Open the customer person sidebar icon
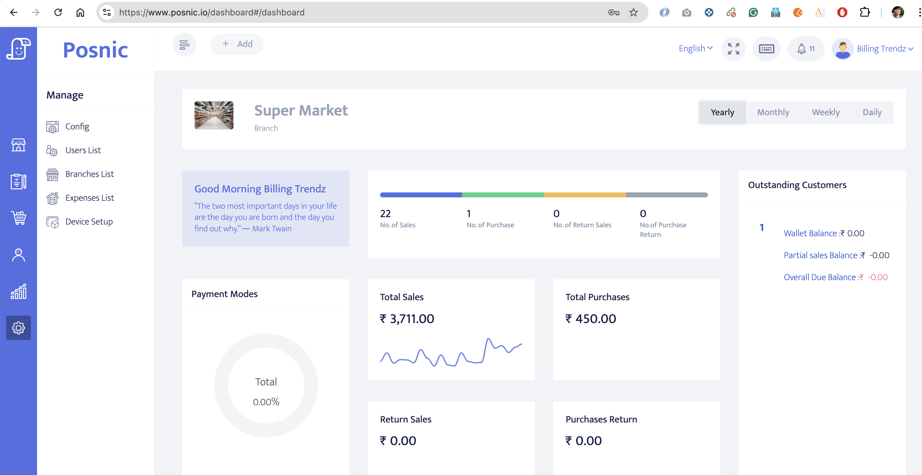 pyautogui.click(x=18, y=255)
